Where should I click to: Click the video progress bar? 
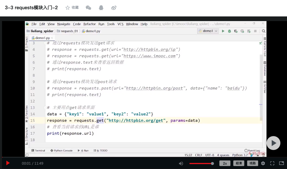pos(143,157)
